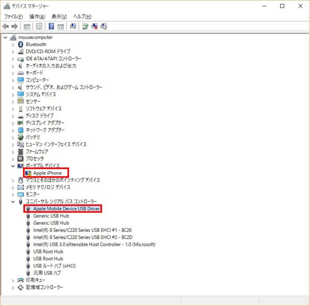This screenshot has height=306, width=310.
Task: Click the Bluetooth category icon
Action: click(20, 44)
